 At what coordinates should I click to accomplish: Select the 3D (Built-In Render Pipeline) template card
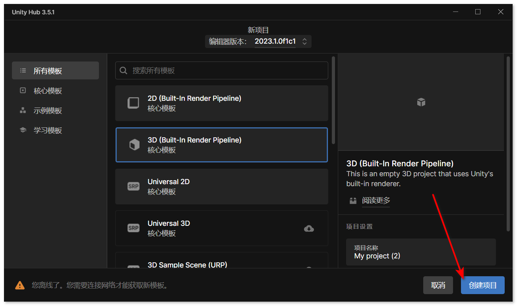[222, 145]
